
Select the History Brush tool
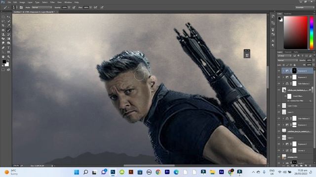tap(9, 34)
